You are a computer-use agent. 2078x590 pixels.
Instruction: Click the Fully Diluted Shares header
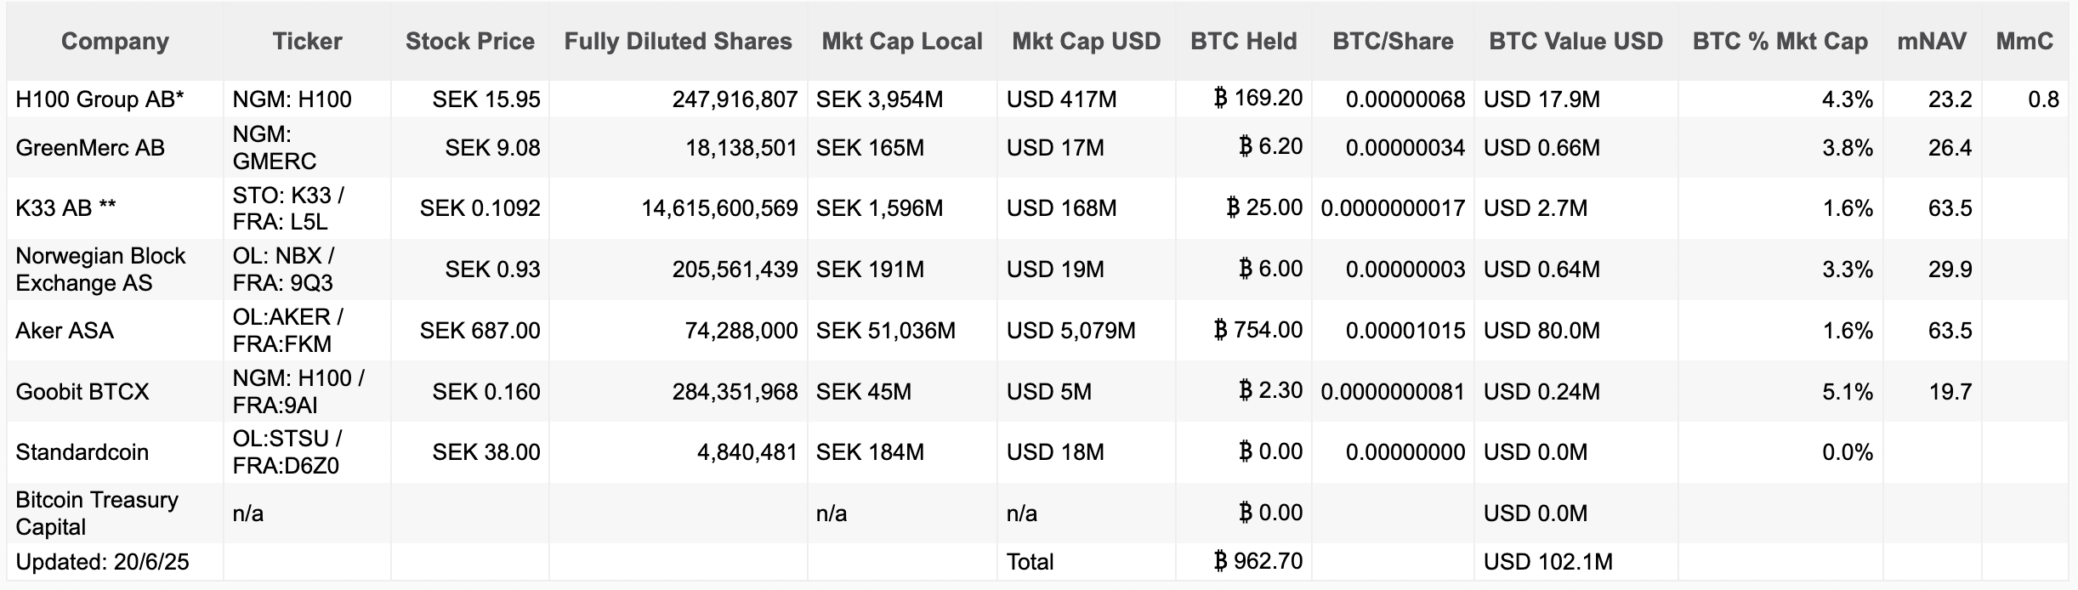(678, 42)
